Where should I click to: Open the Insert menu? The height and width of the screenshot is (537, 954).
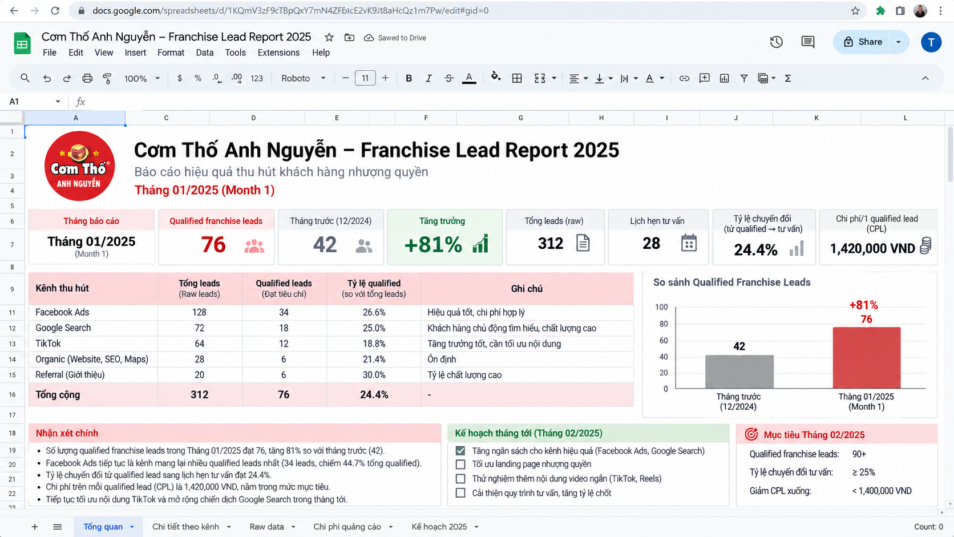135,53
